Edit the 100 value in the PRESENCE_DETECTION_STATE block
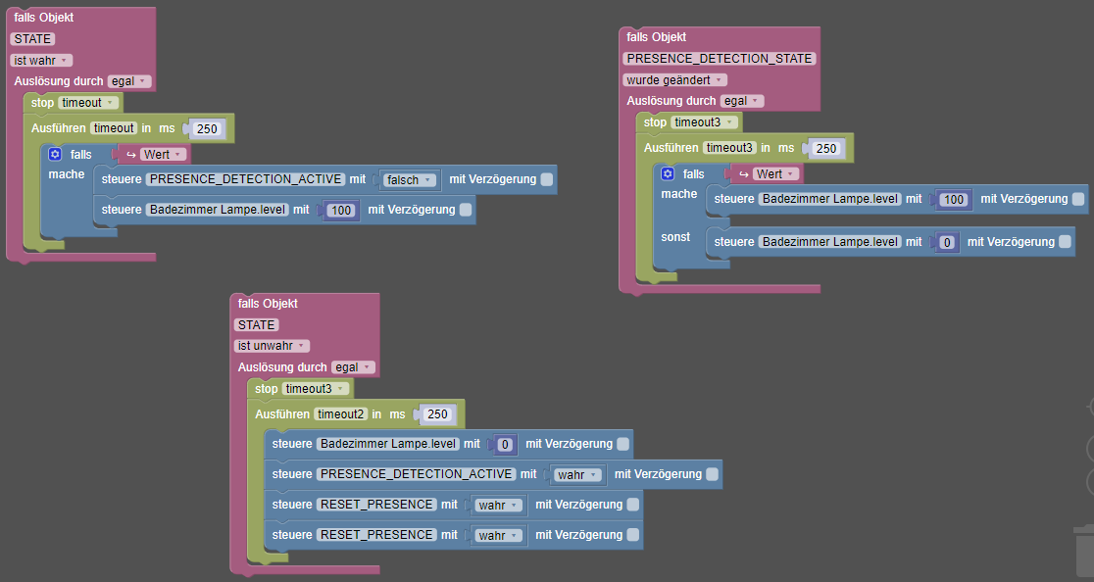Screen dimensions: 1094x582 954,199
